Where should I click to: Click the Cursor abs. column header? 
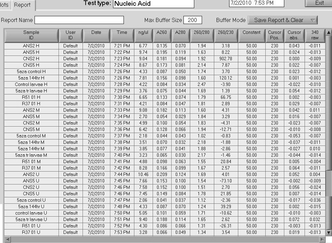point(294,35)
